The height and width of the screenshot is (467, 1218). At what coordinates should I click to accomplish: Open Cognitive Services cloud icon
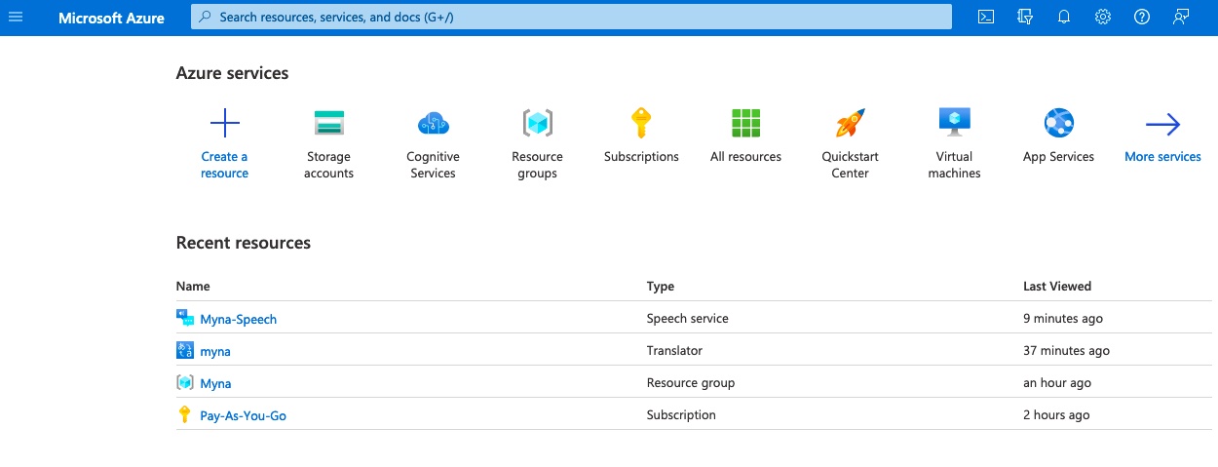tap(433, 123)
